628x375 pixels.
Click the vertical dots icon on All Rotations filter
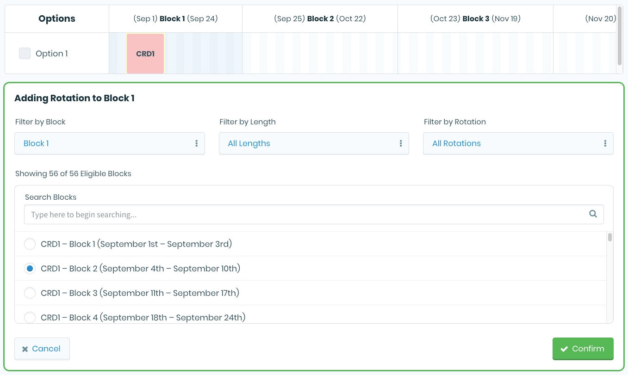[x=605, y=143]
